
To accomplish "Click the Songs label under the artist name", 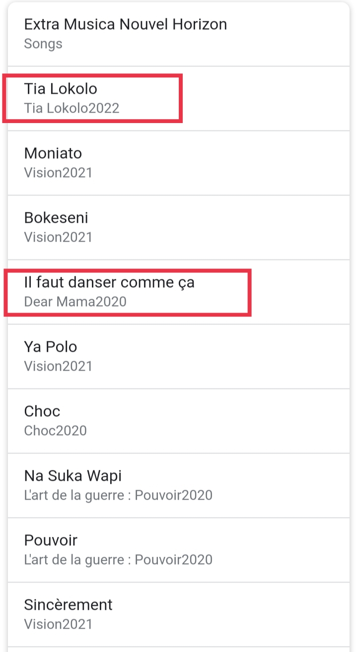I will pyautogui.click(x=43, y=44).
